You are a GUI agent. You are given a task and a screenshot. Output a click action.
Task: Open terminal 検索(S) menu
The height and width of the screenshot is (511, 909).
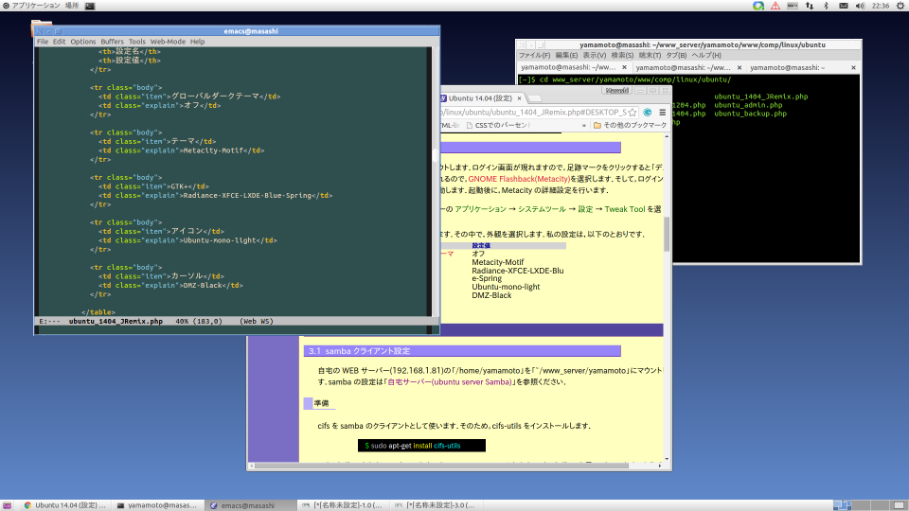622,56
